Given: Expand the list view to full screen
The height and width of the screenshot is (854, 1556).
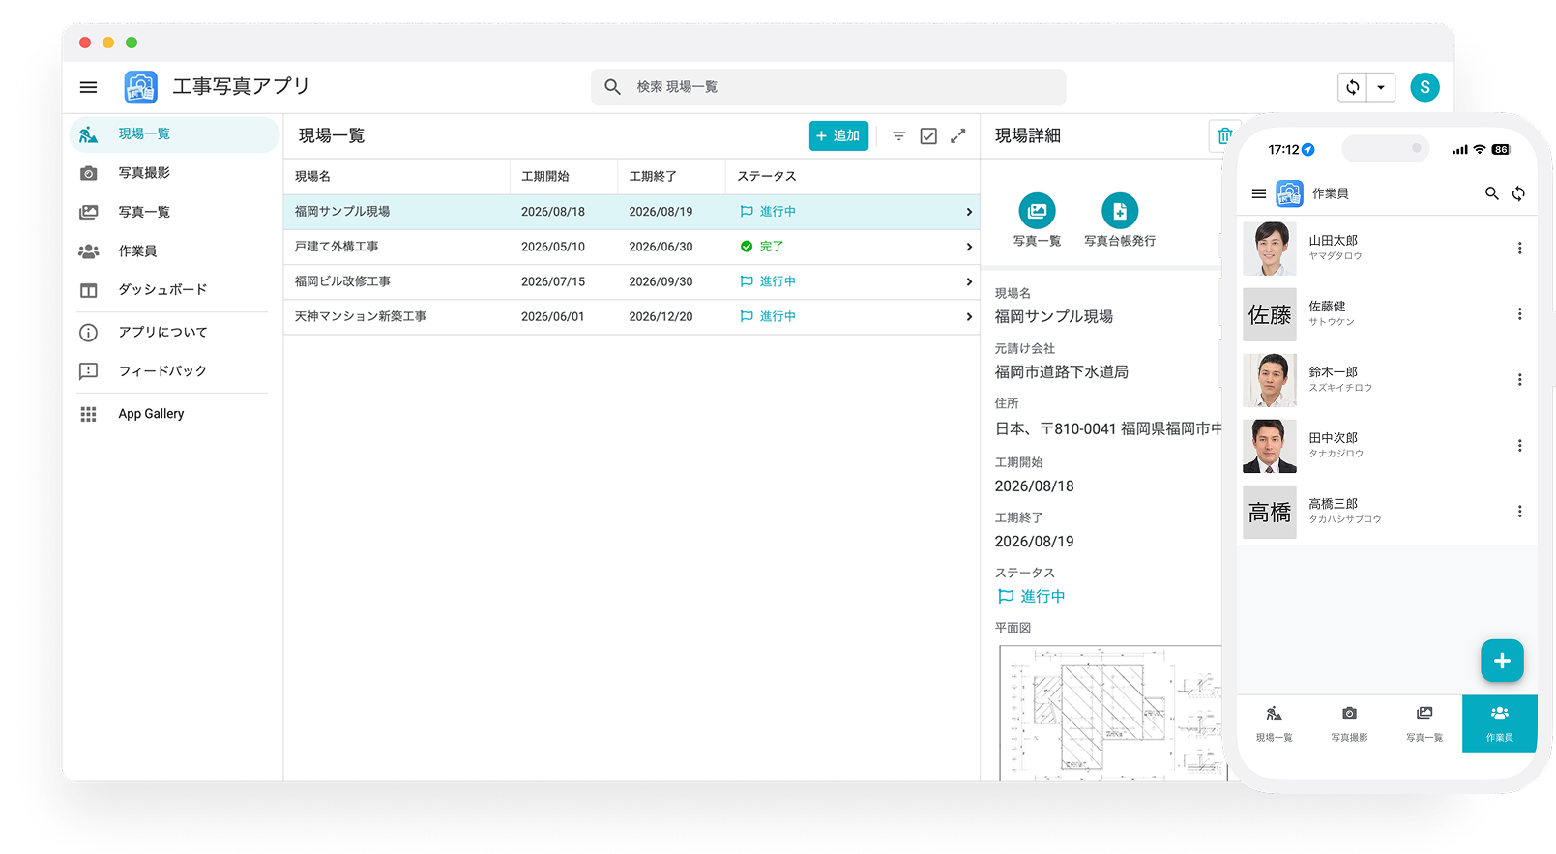Looking at the screenshot, I should (x=958, y=136).
